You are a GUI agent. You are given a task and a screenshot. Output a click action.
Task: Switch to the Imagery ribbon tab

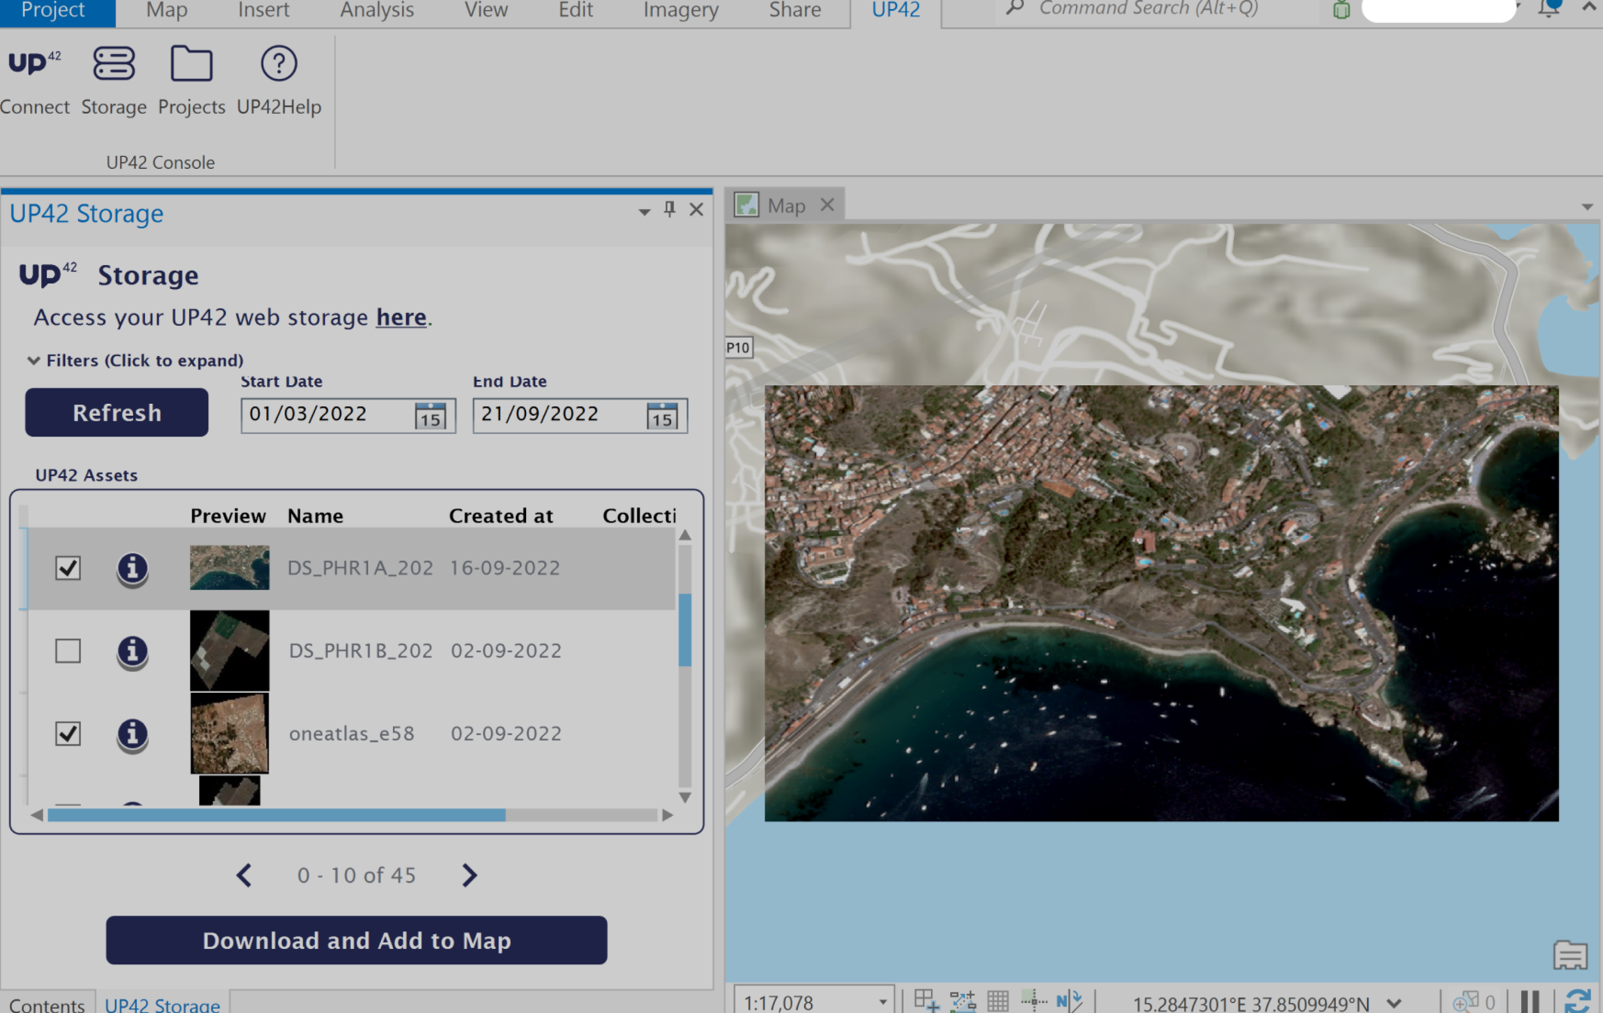(x=680, y=10)
